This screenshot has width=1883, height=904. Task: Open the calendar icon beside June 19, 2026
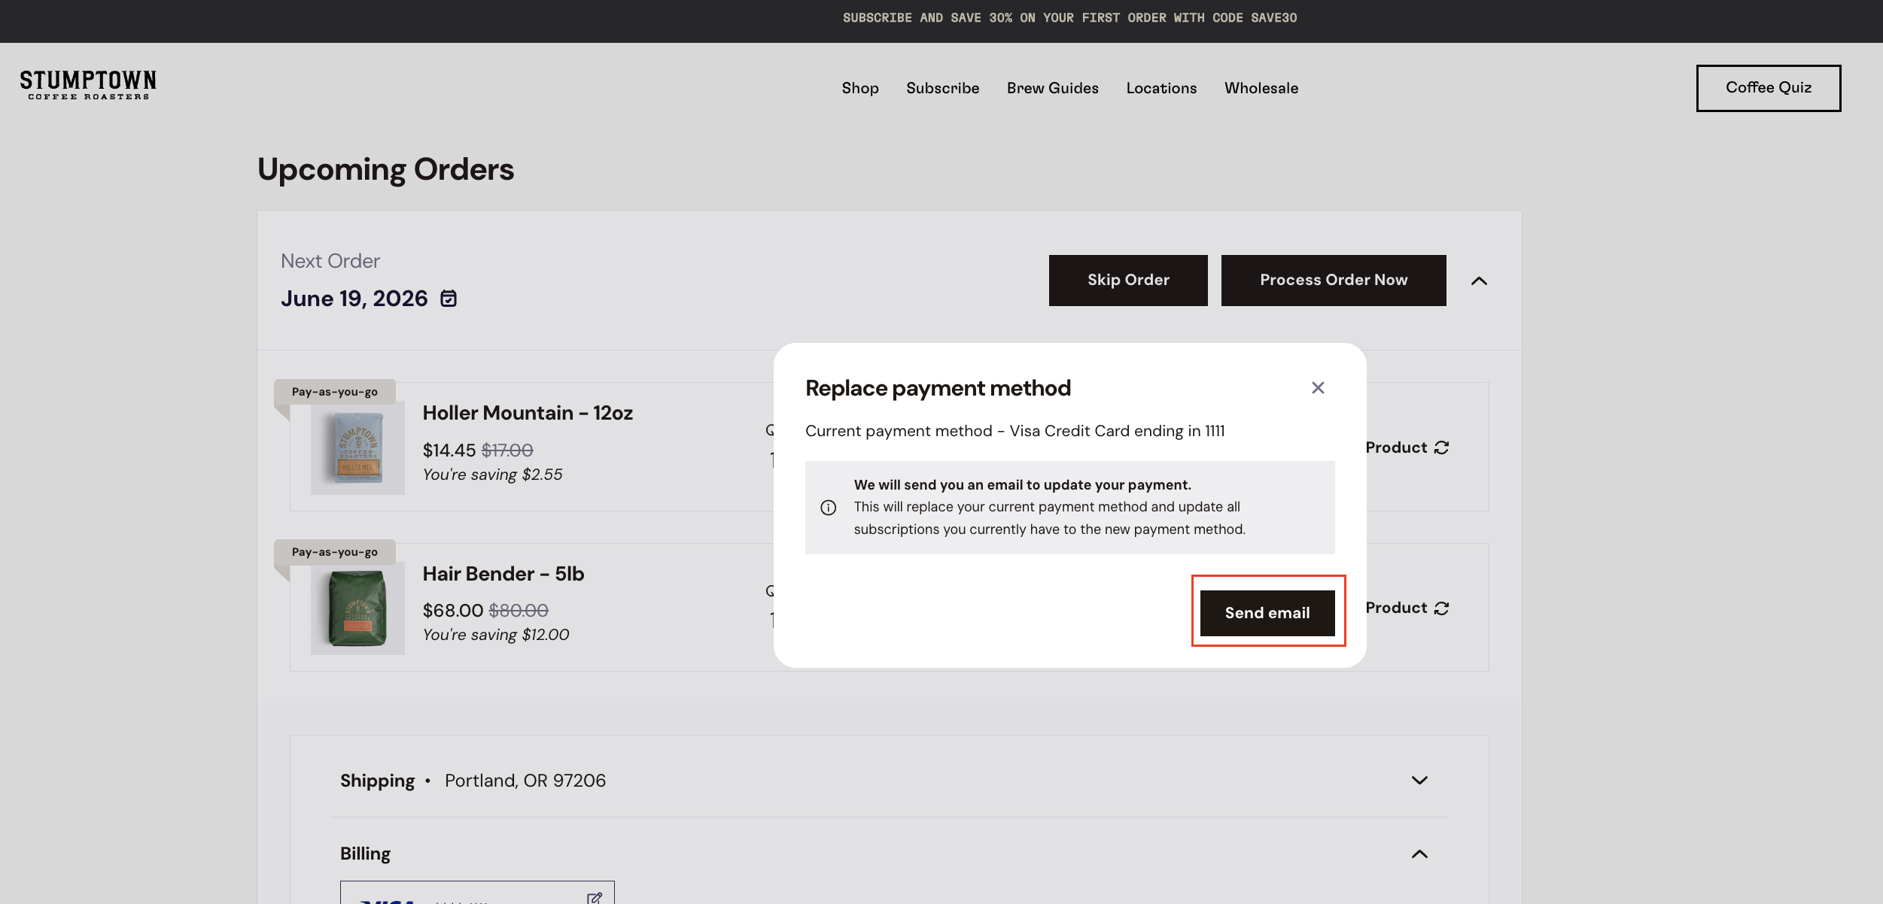(x=449, y=299)
